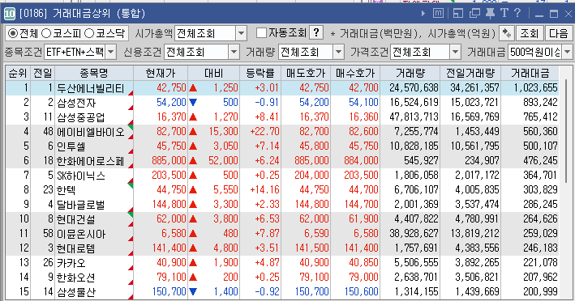Click 한화에어로스페 price 885,000 in 현재가

click(169, 160)
